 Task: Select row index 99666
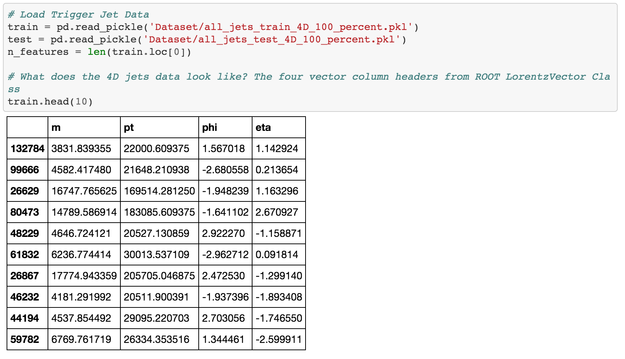tap(25, 170)
